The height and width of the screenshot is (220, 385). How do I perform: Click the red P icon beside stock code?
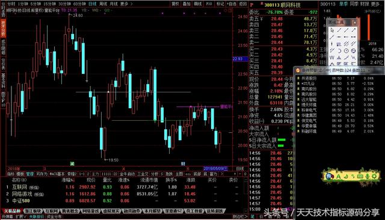pos(251,5)
